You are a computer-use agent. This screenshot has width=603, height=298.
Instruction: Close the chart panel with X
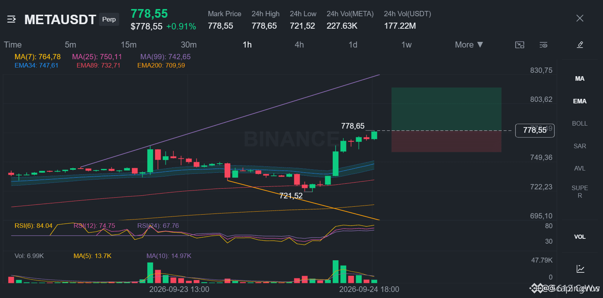580,18
